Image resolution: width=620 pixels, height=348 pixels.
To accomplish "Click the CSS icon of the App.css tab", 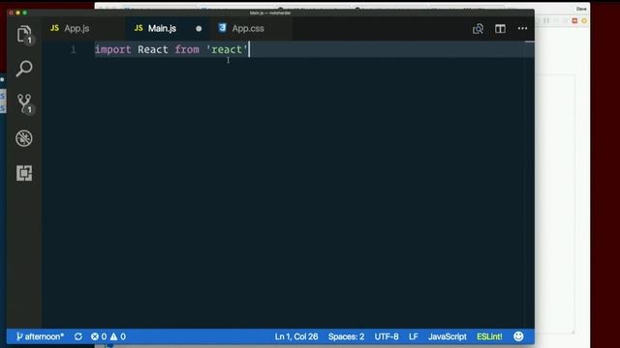I will click(222, 28).
